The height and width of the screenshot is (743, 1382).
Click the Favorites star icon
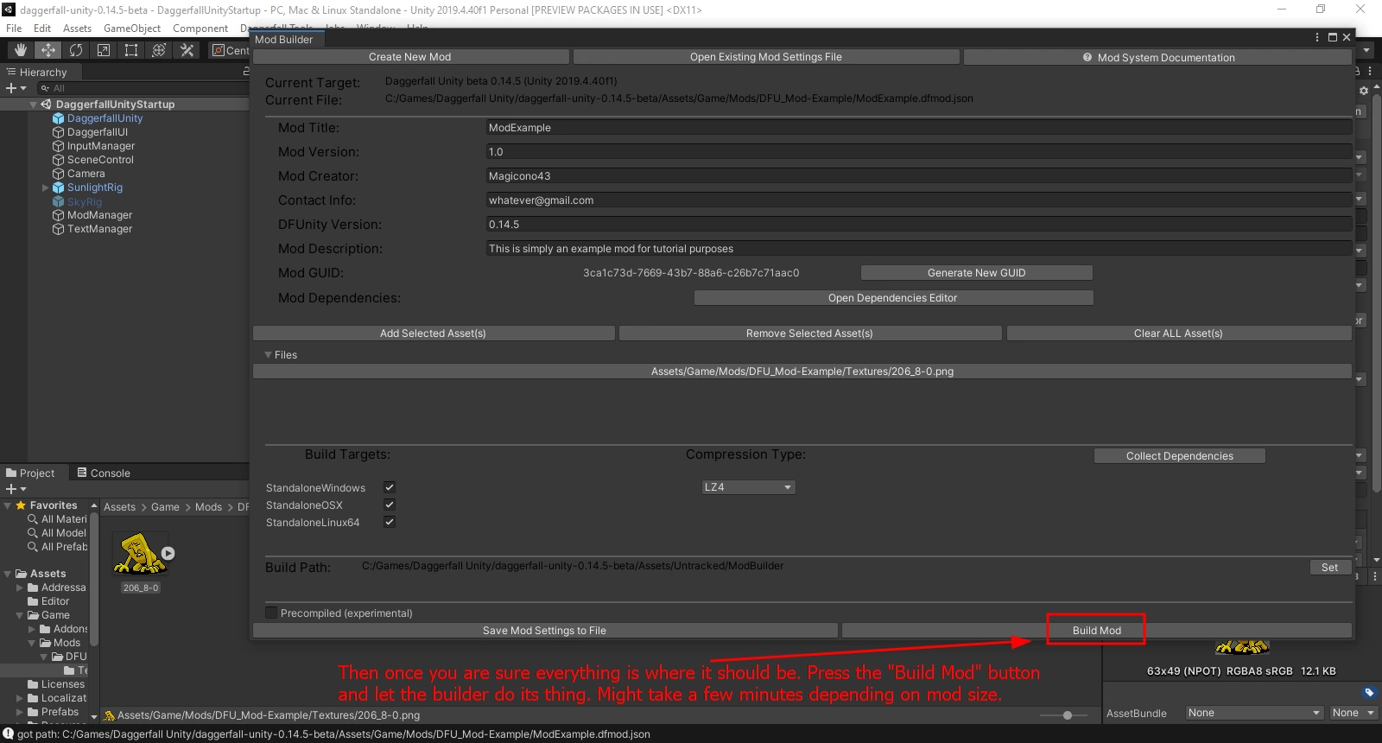[x=21, y=505]
